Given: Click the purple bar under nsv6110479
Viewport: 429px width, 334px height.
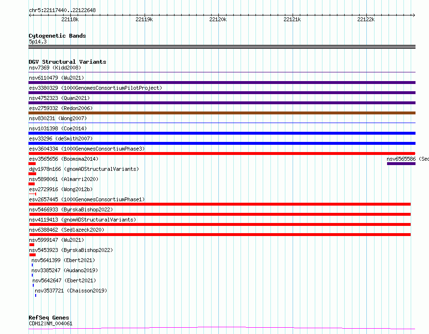Looking at the screenshot, I should 222,83.
